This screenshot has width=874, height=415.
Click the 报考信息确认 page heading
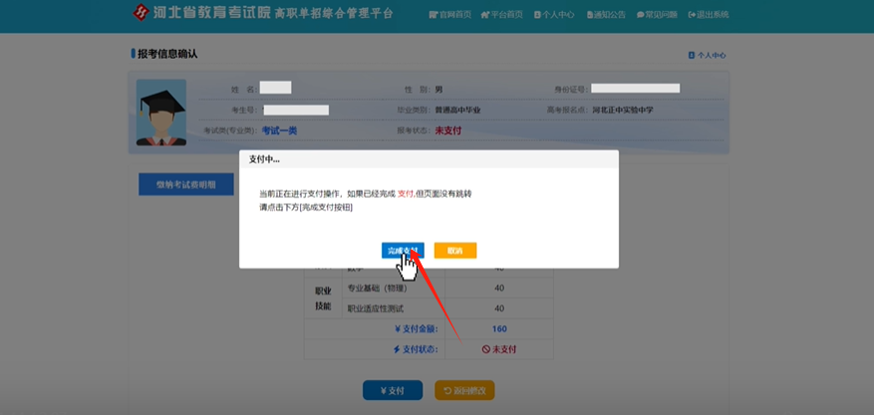point(167,54)
